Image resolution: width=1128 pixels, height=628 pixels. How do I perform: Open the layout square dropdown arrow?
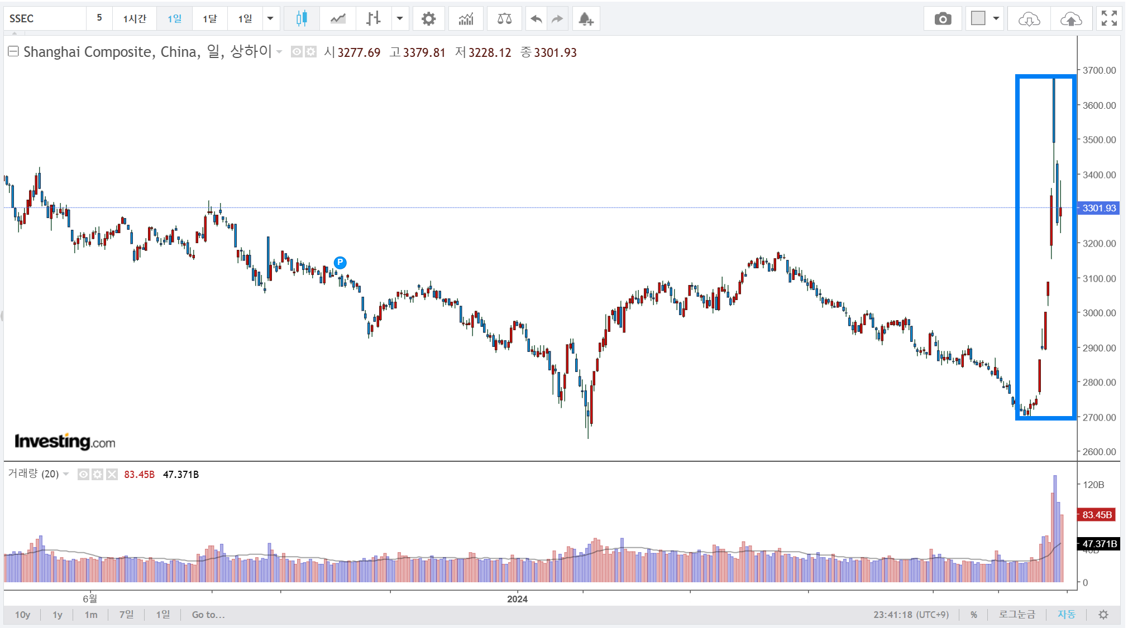[x=996, y=18]
